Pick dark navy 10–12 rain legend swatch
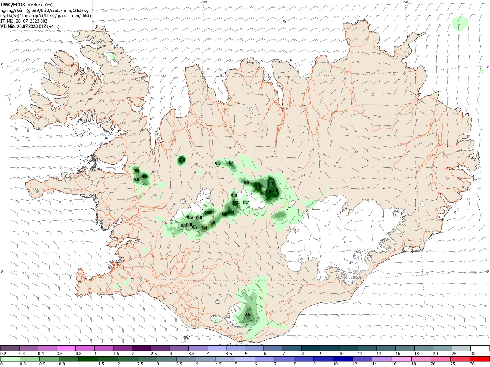The width and height of the screenshot is (490, 367). click(x=343, y=359)
